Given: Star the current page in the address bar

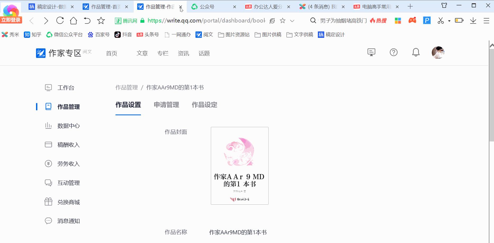Looking at the screenshot, I should (x=283, y=20).
